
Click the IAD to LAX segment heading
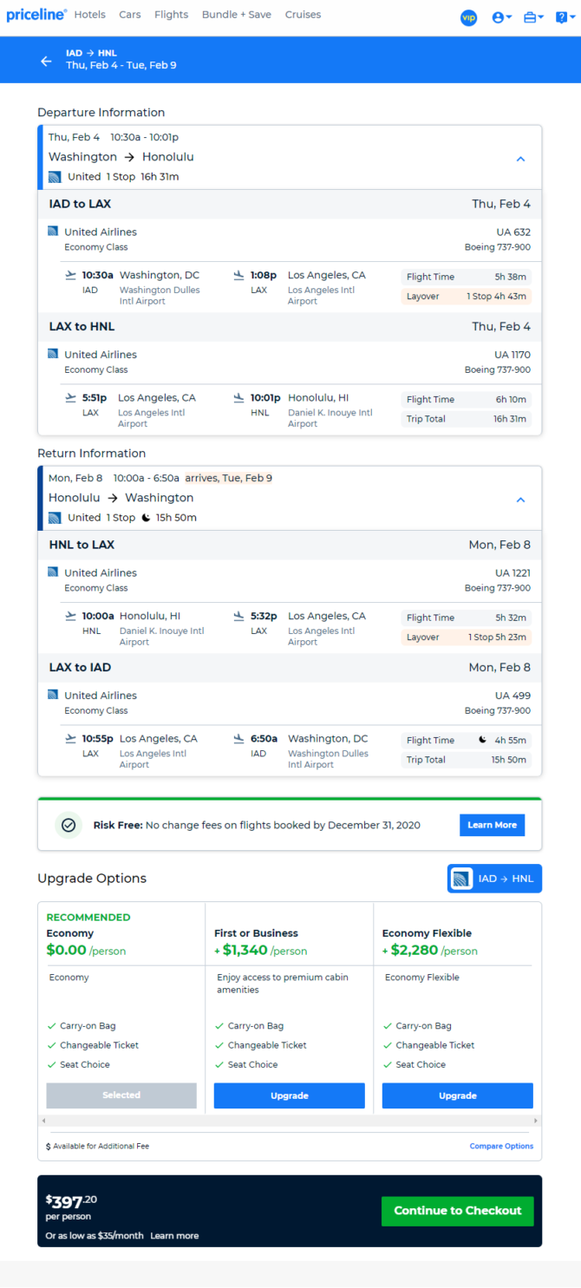[80, 204]
